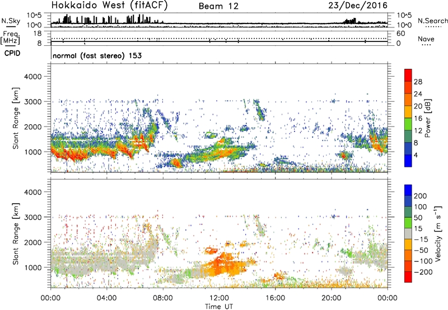Viewport: 448px width, 310px height.
Task: Click the '4' power color bar value
Action: click(x=416, y=155)
